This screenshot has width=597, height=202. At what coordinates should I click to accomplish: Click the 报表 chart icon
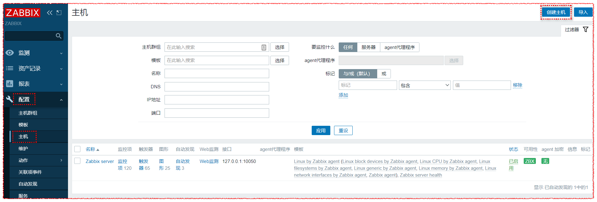click(10, 84)
